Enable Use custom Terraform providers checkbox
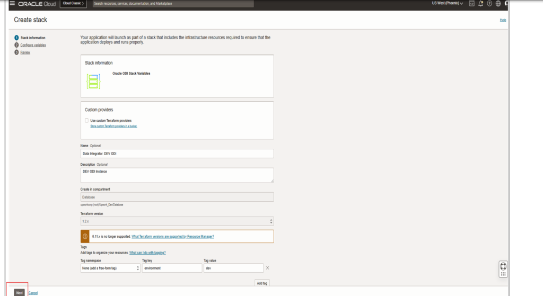This screenshot has height=296, width=543. pos(87,121)
